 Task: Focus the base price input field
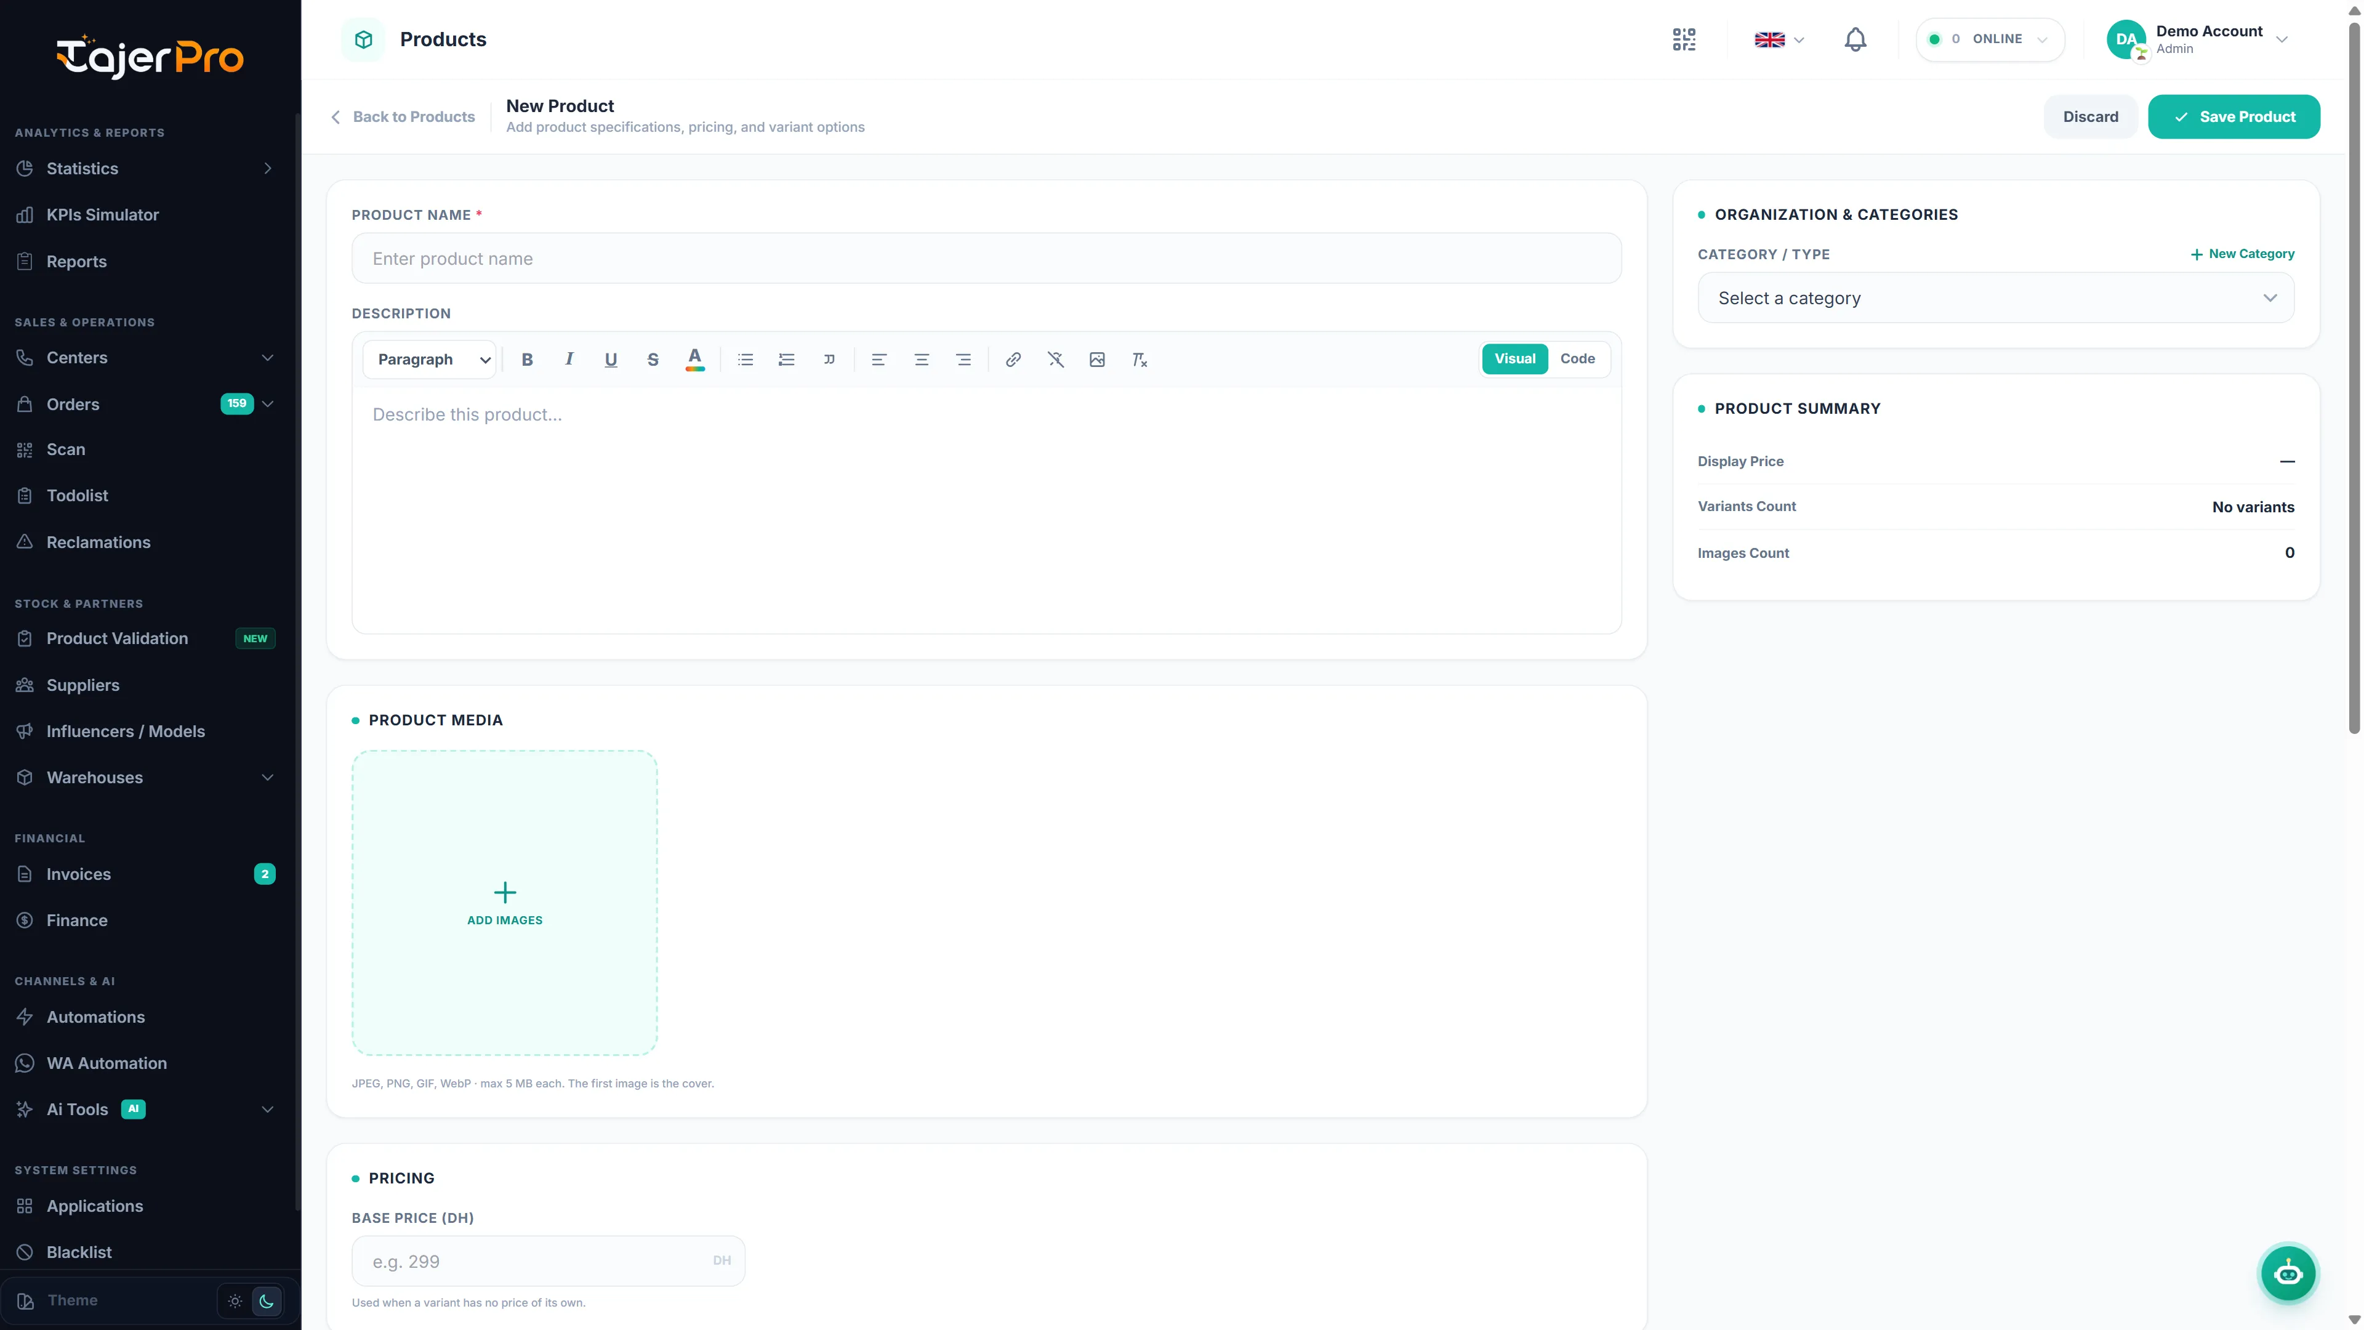pos(548,1261)
